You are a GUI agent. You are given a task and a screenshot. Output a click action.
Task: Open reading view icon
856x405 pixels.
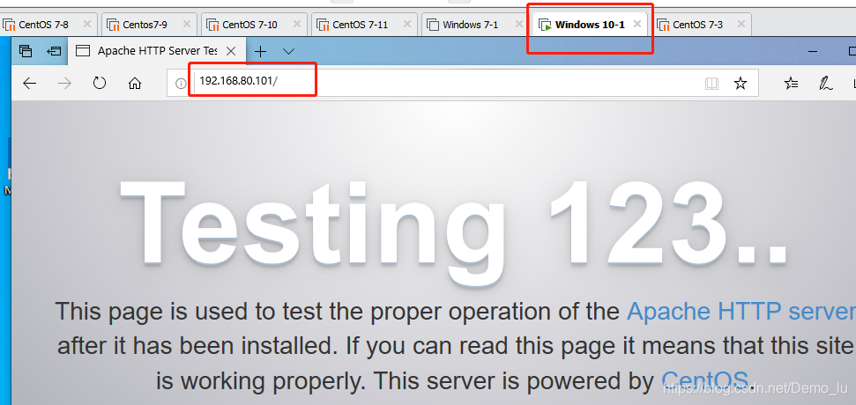711,84
